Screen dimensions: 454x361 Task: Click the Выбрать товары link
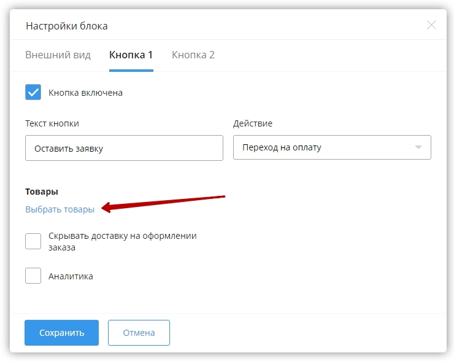pos(60,209)
